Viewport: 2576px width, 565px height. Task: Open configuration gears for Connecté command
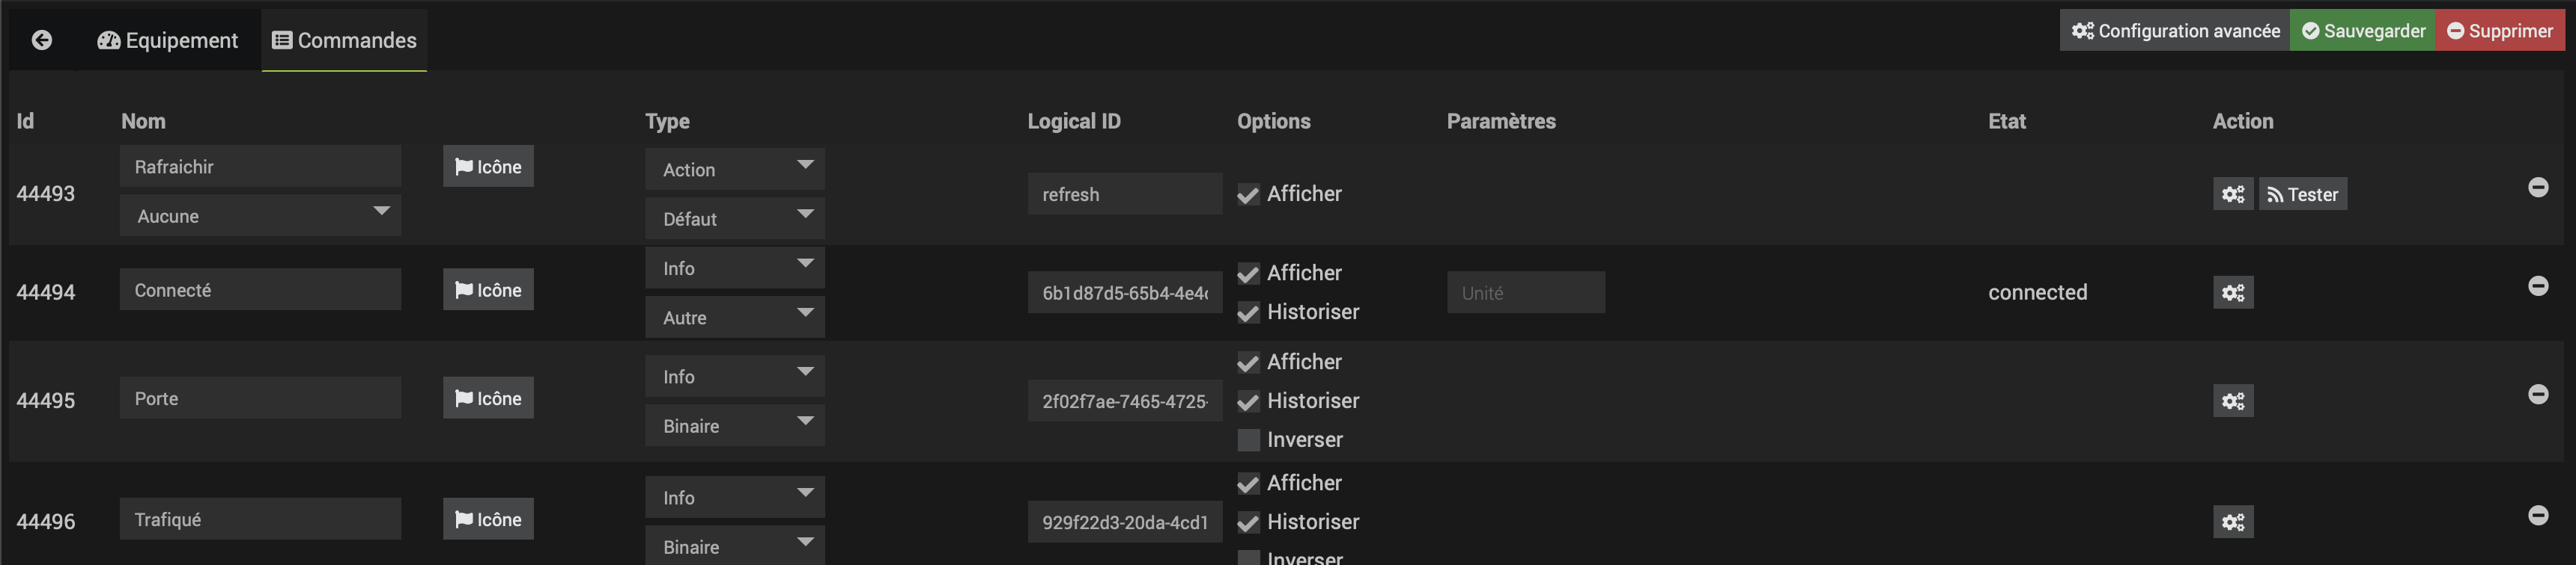click(2232, 292)
